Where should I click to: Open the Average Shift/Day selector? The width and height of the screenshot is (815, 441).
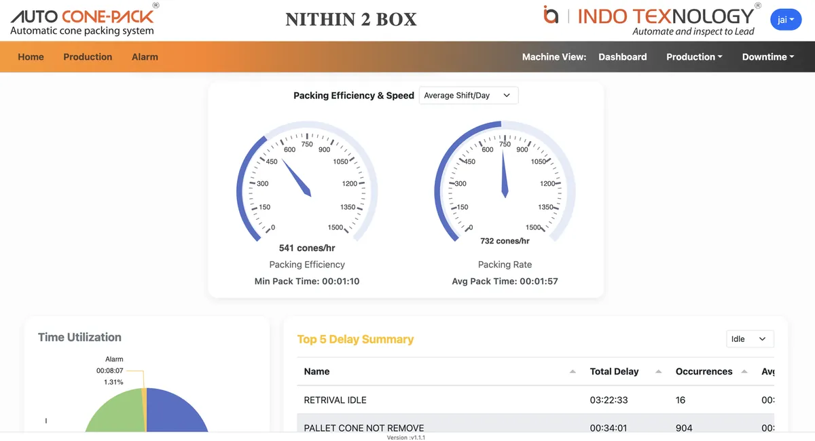point(469,96)
